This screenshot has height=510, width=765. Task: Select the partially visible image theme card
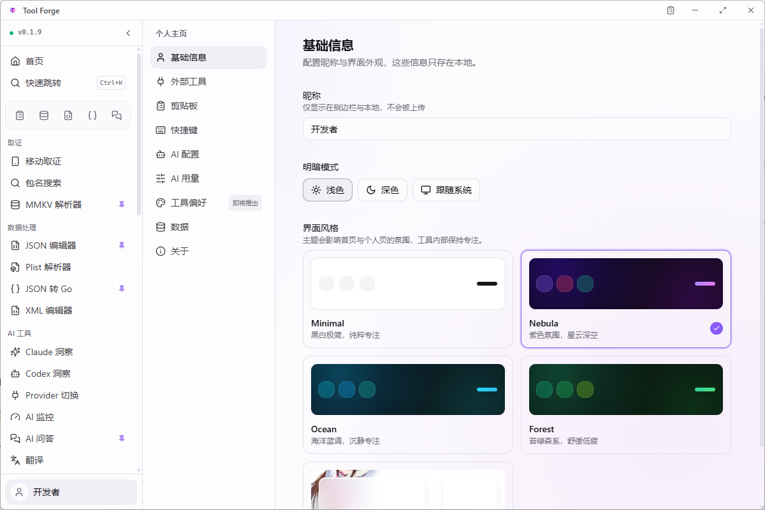408,486
